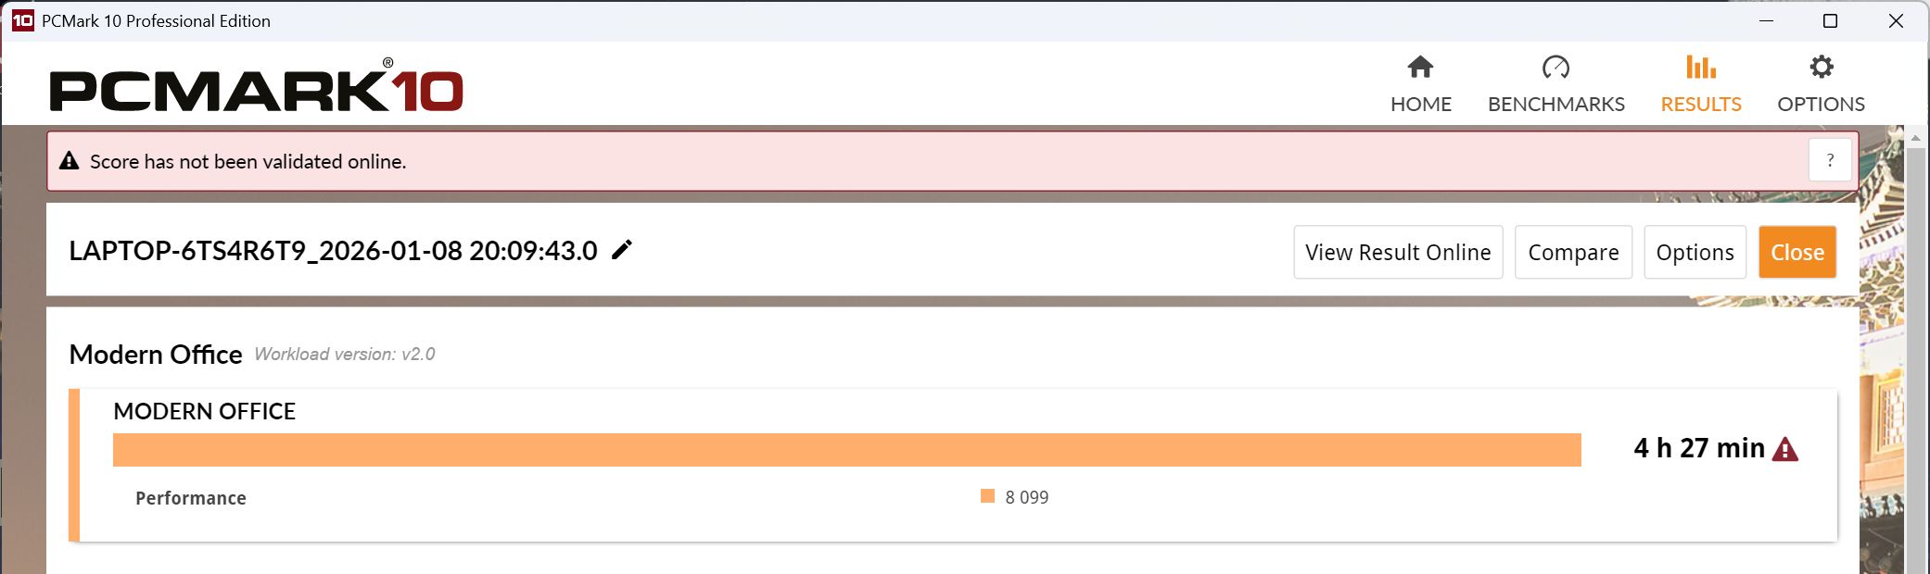The height and width of the screenshot is (574, 1930).
Task: Click the PCMARK10 logo
Action: 256,90
